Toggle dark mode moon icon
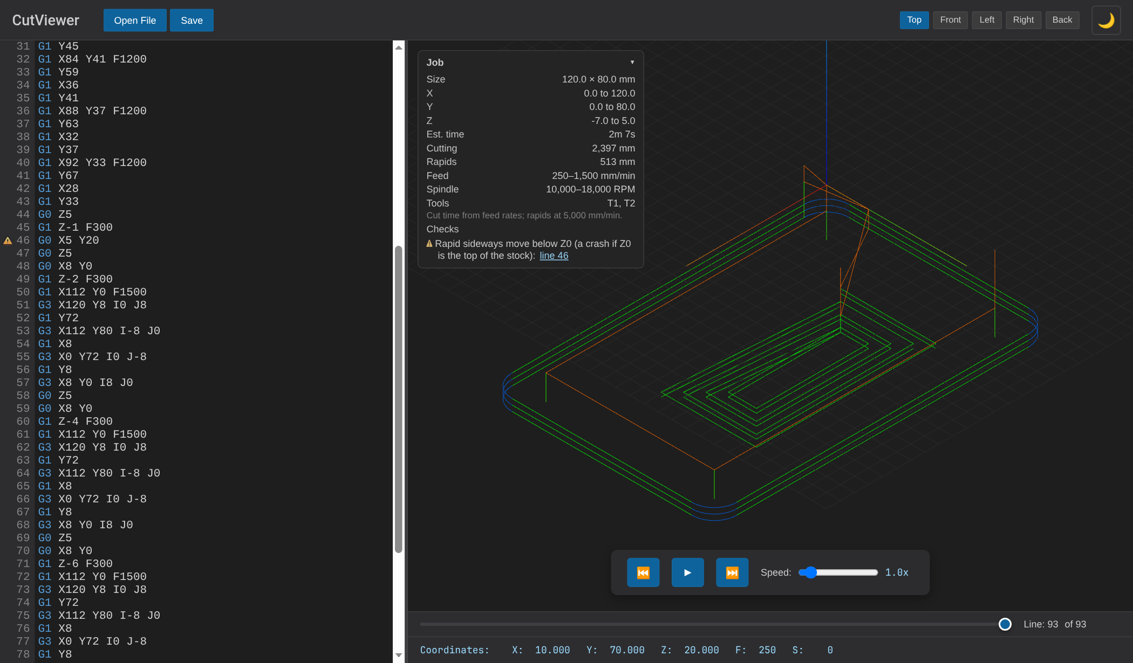 1106,20
